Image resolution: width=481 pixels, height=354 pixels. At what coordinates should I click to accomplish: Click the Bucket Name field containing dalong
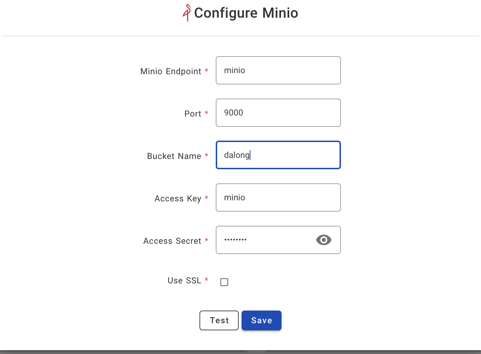(x=278, y=155)
